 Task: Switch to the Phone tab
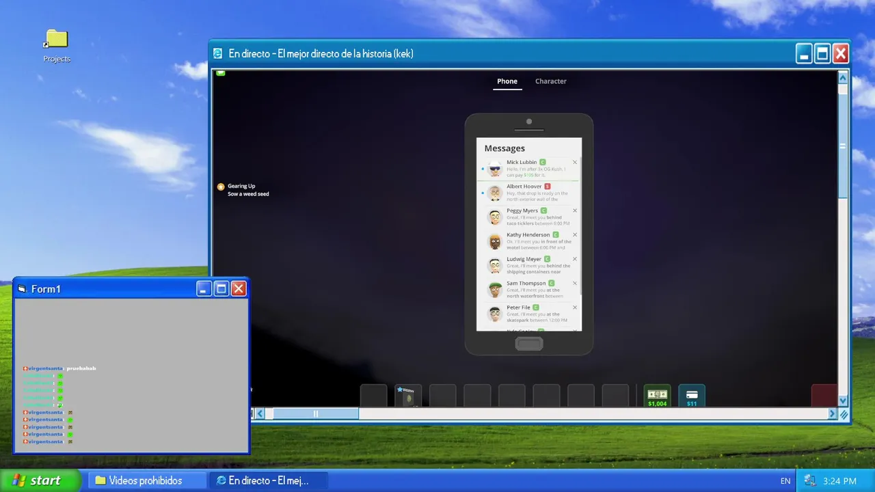(507, 81)
